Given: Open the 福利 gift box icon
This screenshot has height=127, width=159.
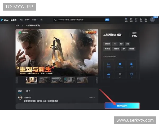Looking at the screenshot, I should (x=131, y=20).
